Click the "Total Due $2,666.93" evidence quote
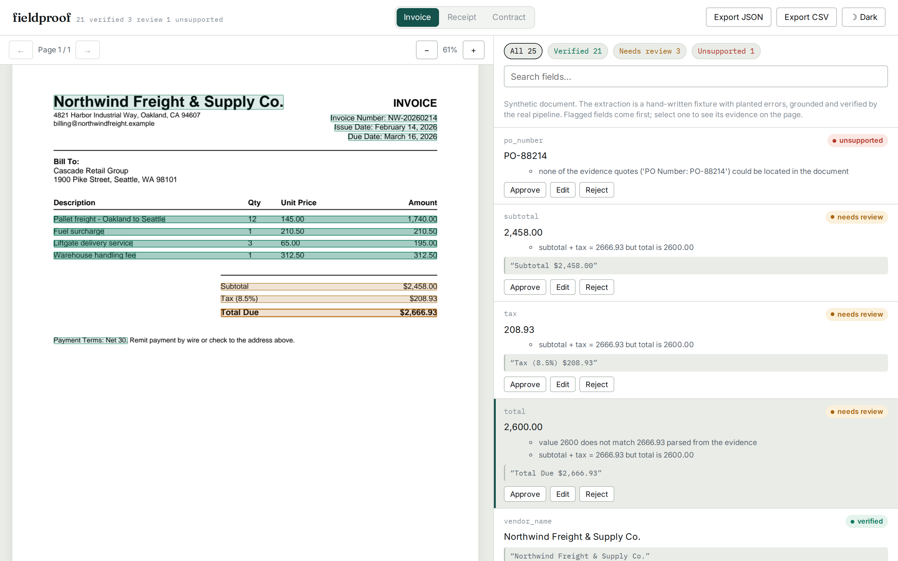Image resolution: width=898 pixels, height=561 pixels. tap(695, 473)
